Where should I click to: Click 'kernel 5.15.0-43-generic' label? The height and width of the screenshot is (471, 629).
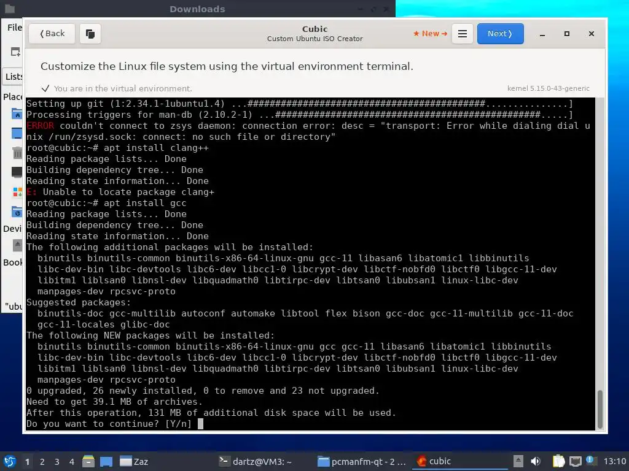(548, 88)
